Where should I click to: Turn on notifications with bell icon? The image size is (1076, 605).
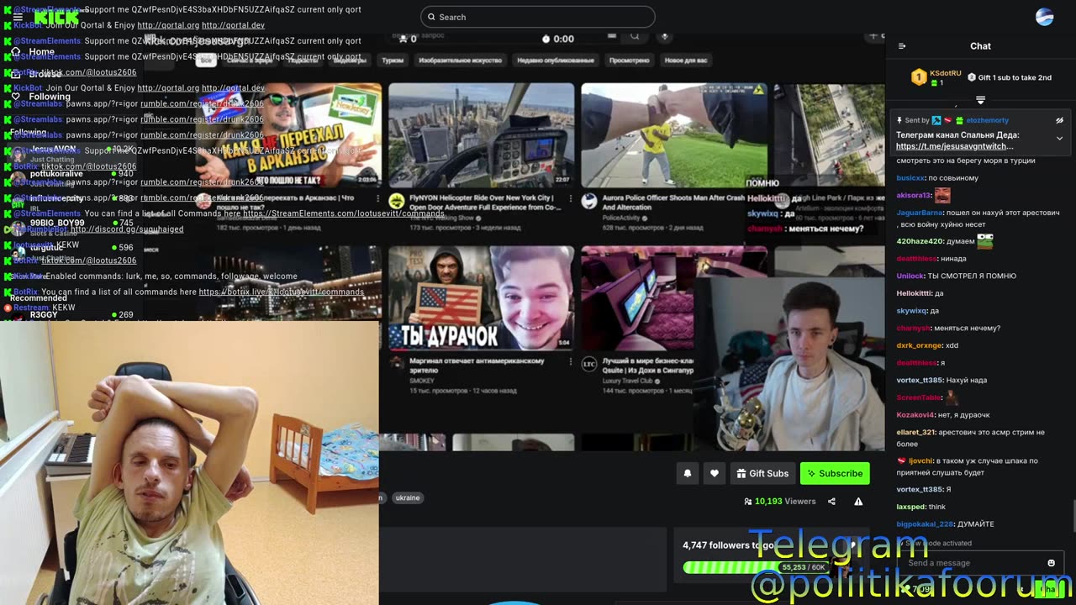pyautogui.click(x=687, y=473)
